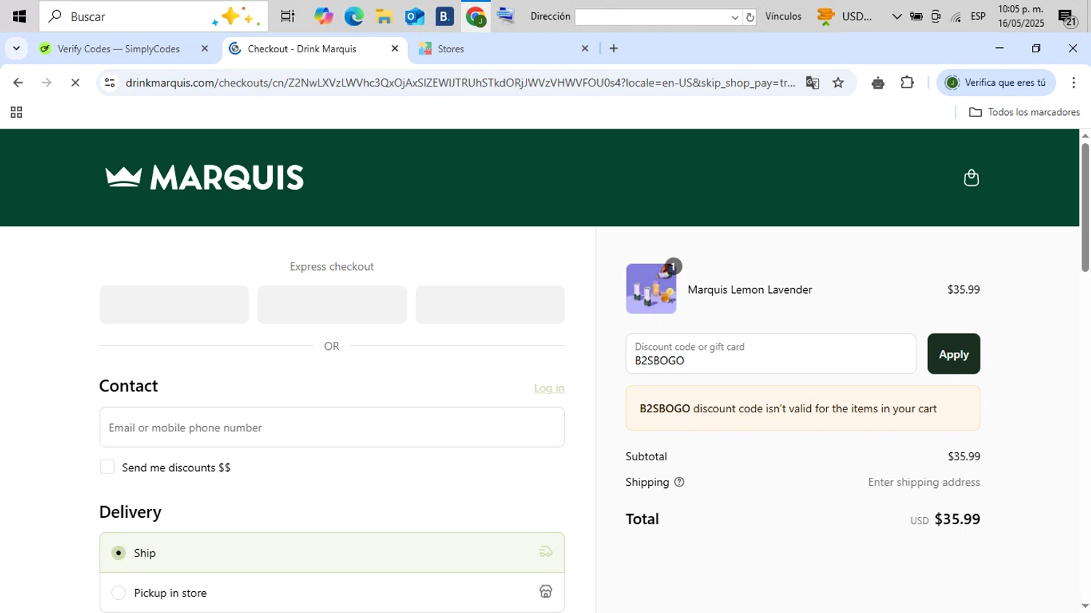Open the Vínculos toolbar links
The width and height of the screenshot is (1091, 613).
tap(783, 16)
